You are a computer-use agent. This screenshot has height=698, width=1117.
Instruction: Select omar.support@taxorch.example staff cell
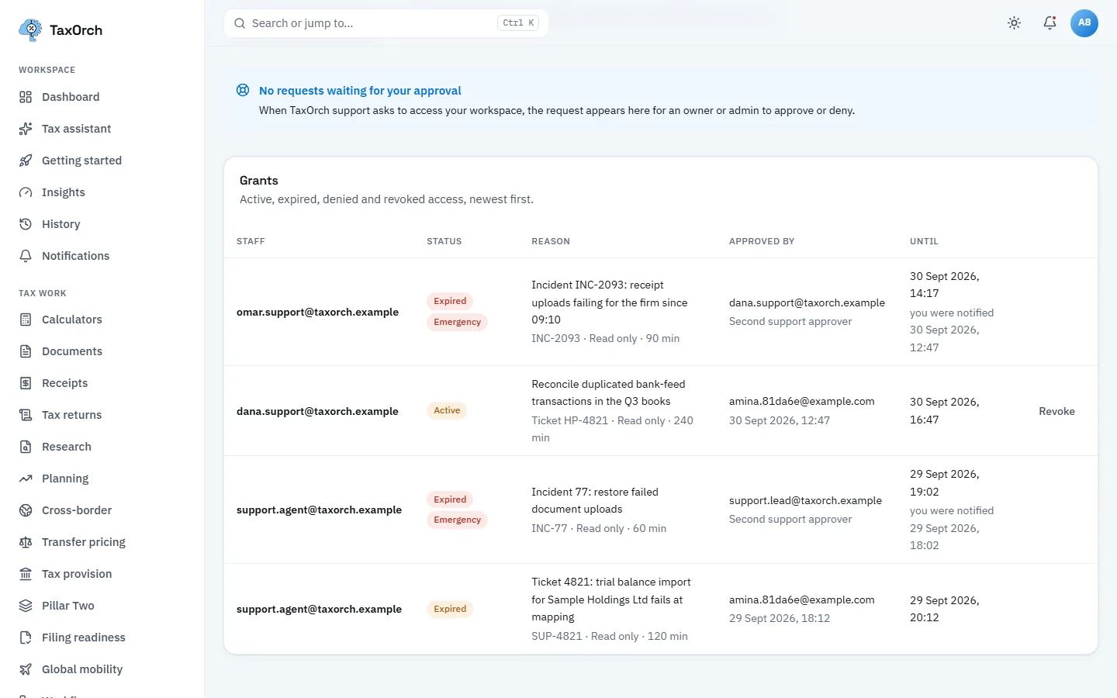(317, 312)
